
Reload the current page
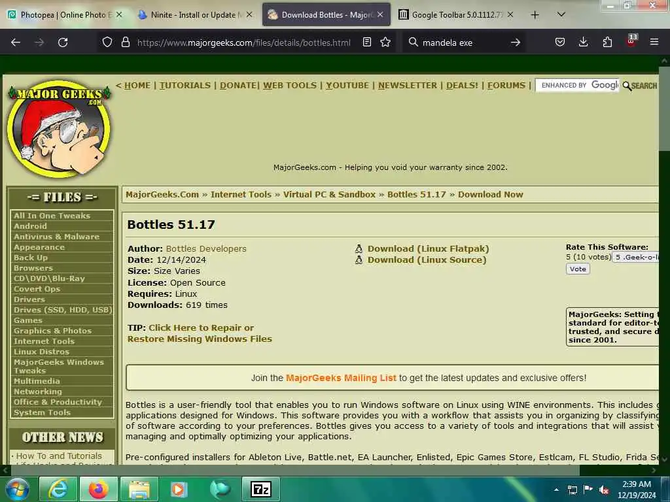[x=63, y=42]
